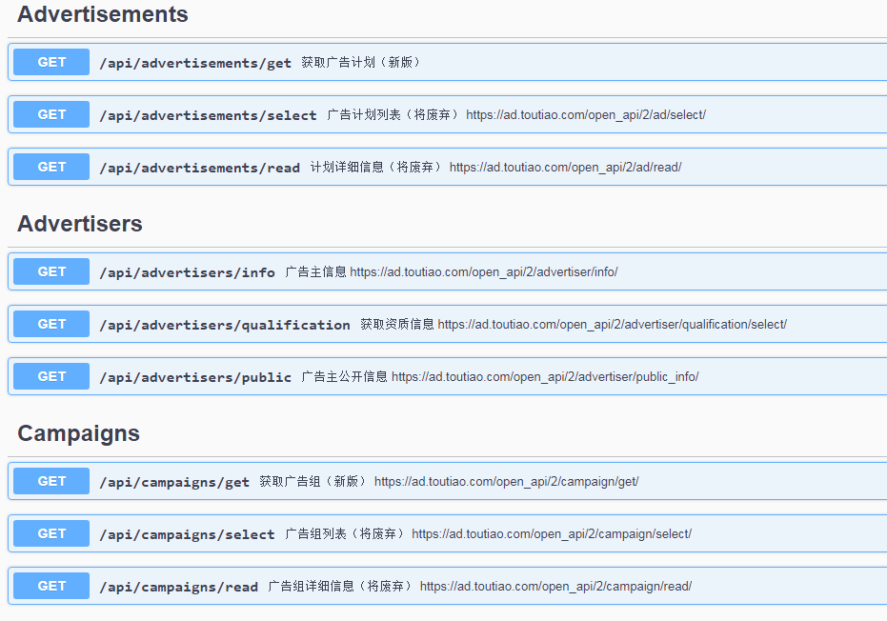Click GET button for /api/advertisements/select

[51, 114]
